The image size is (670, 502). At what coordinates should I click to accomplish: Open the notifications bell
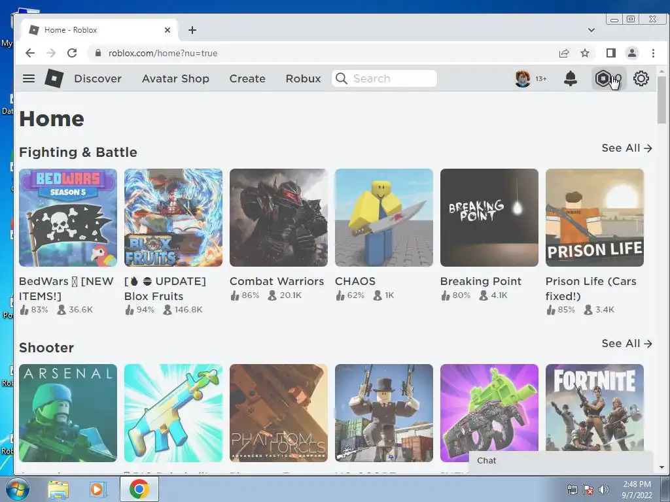pos(571,78)
